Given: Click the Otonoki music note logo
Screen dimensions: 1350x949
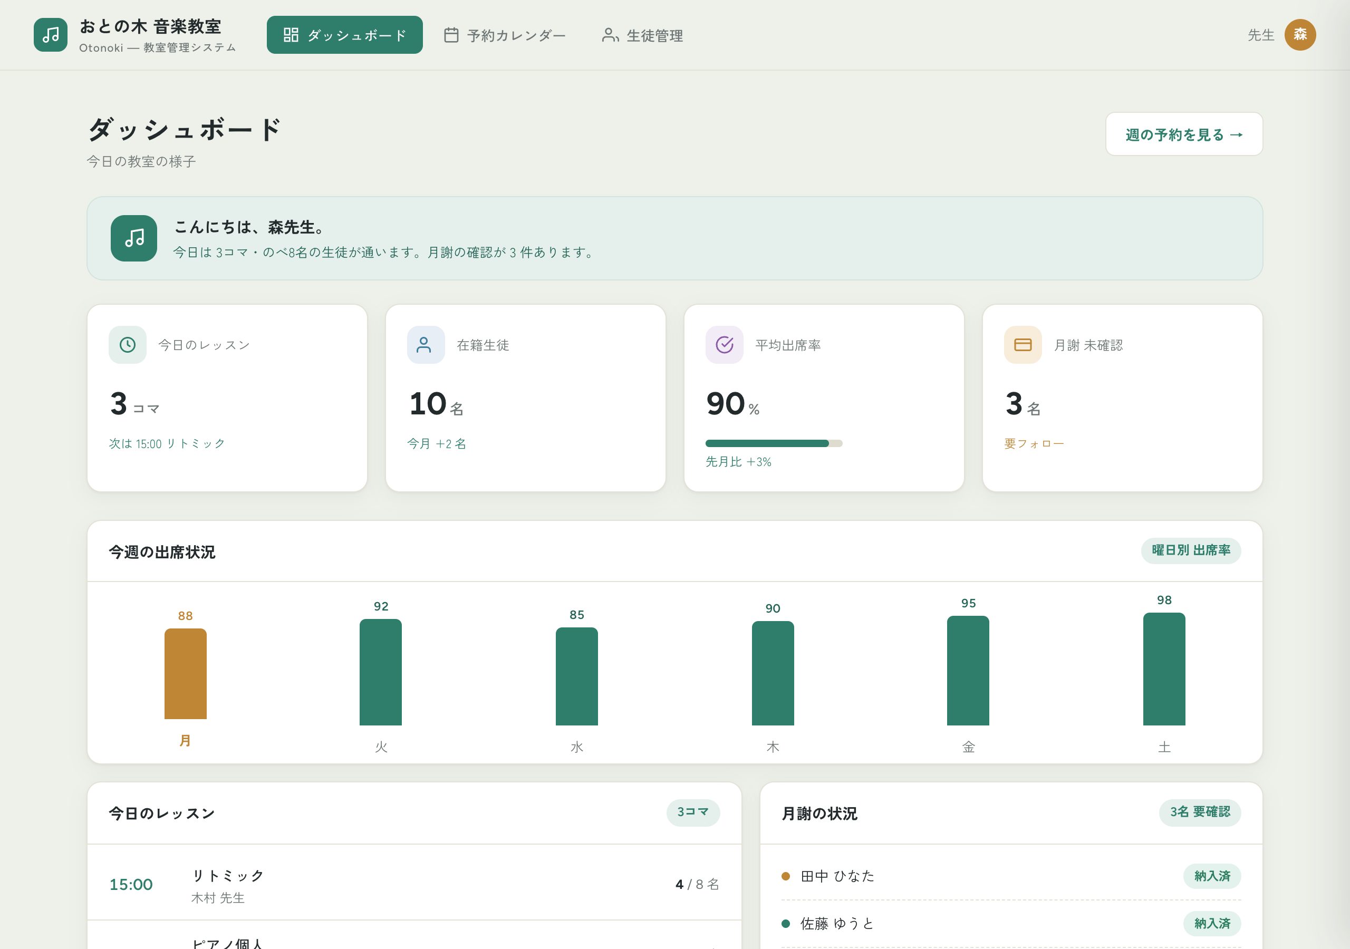Looking at the screenshot, I should click(51, 35).
